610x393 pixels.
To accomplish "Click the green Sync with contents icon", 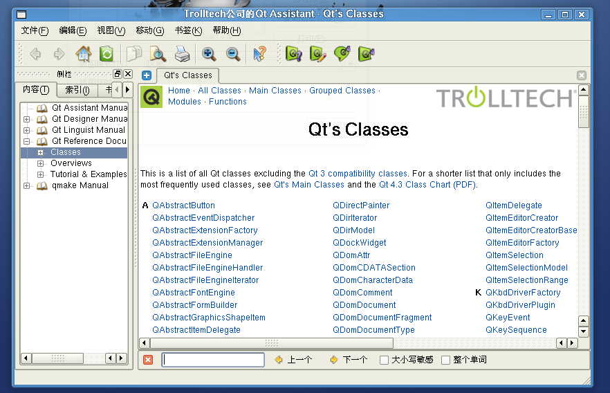I will [x=107, y=54].
